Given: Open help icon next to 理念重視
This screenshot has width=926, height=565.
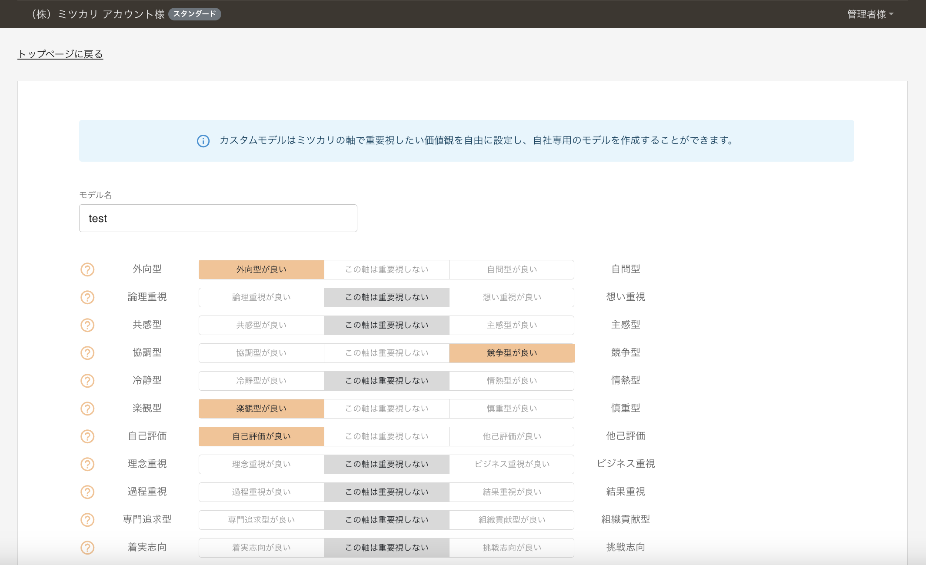Looking at the screenshot, I should [87, 464].
